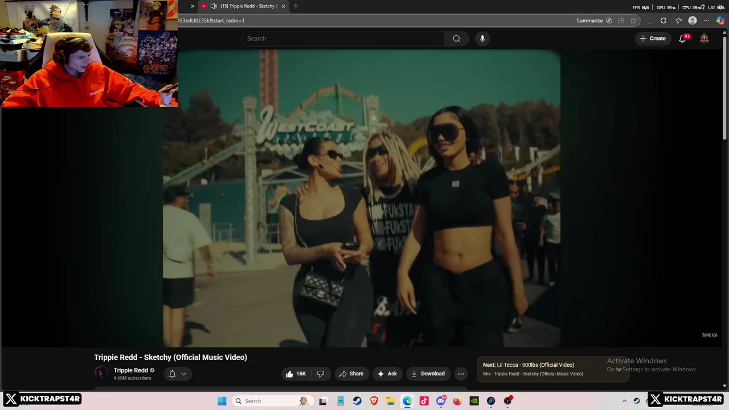Click the Create button
Screen dimensions: 729x410
click(653, 38)
